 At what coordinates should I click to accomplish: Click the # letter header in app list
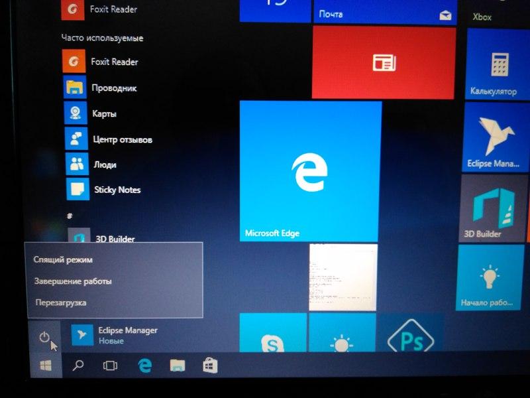(70, 216)
